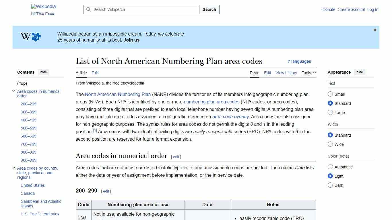Click the edit link next to 200–299 heading
392x220 pixels.
(x=106, y=191)
